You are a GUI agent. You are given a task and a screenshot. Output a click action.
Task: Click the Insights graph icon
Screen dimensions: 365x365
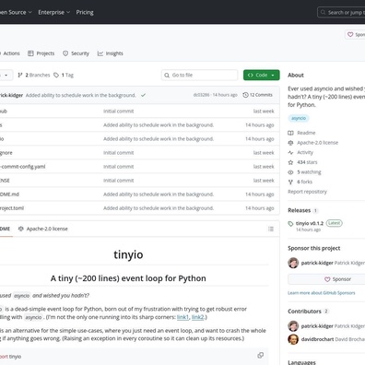tap(100, 53)
